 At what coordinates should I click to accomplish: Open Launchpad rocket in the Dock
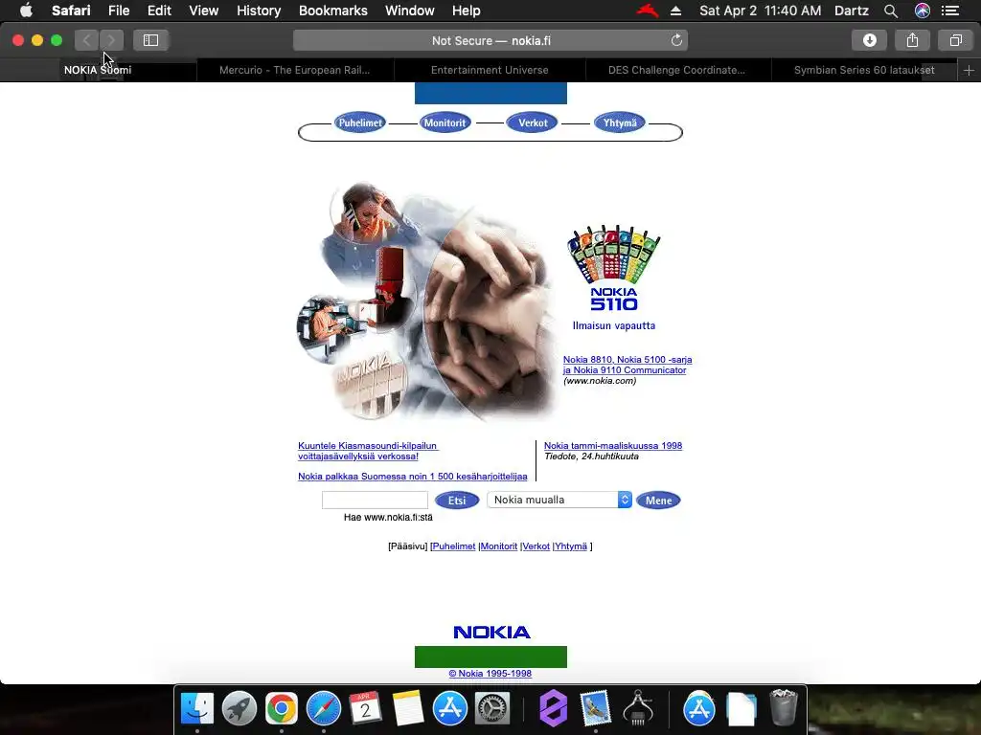(x=239, y=708)
